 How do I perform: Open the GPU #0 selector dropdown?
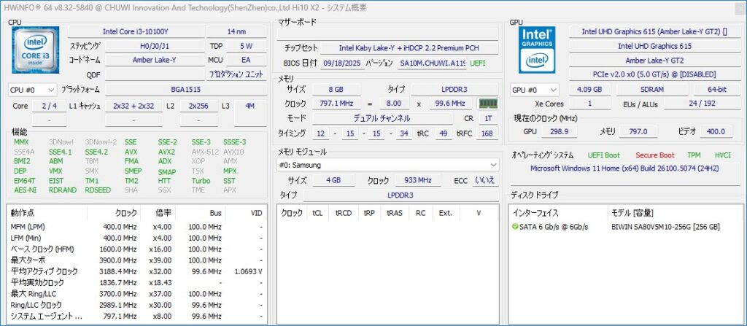(533, 90)
